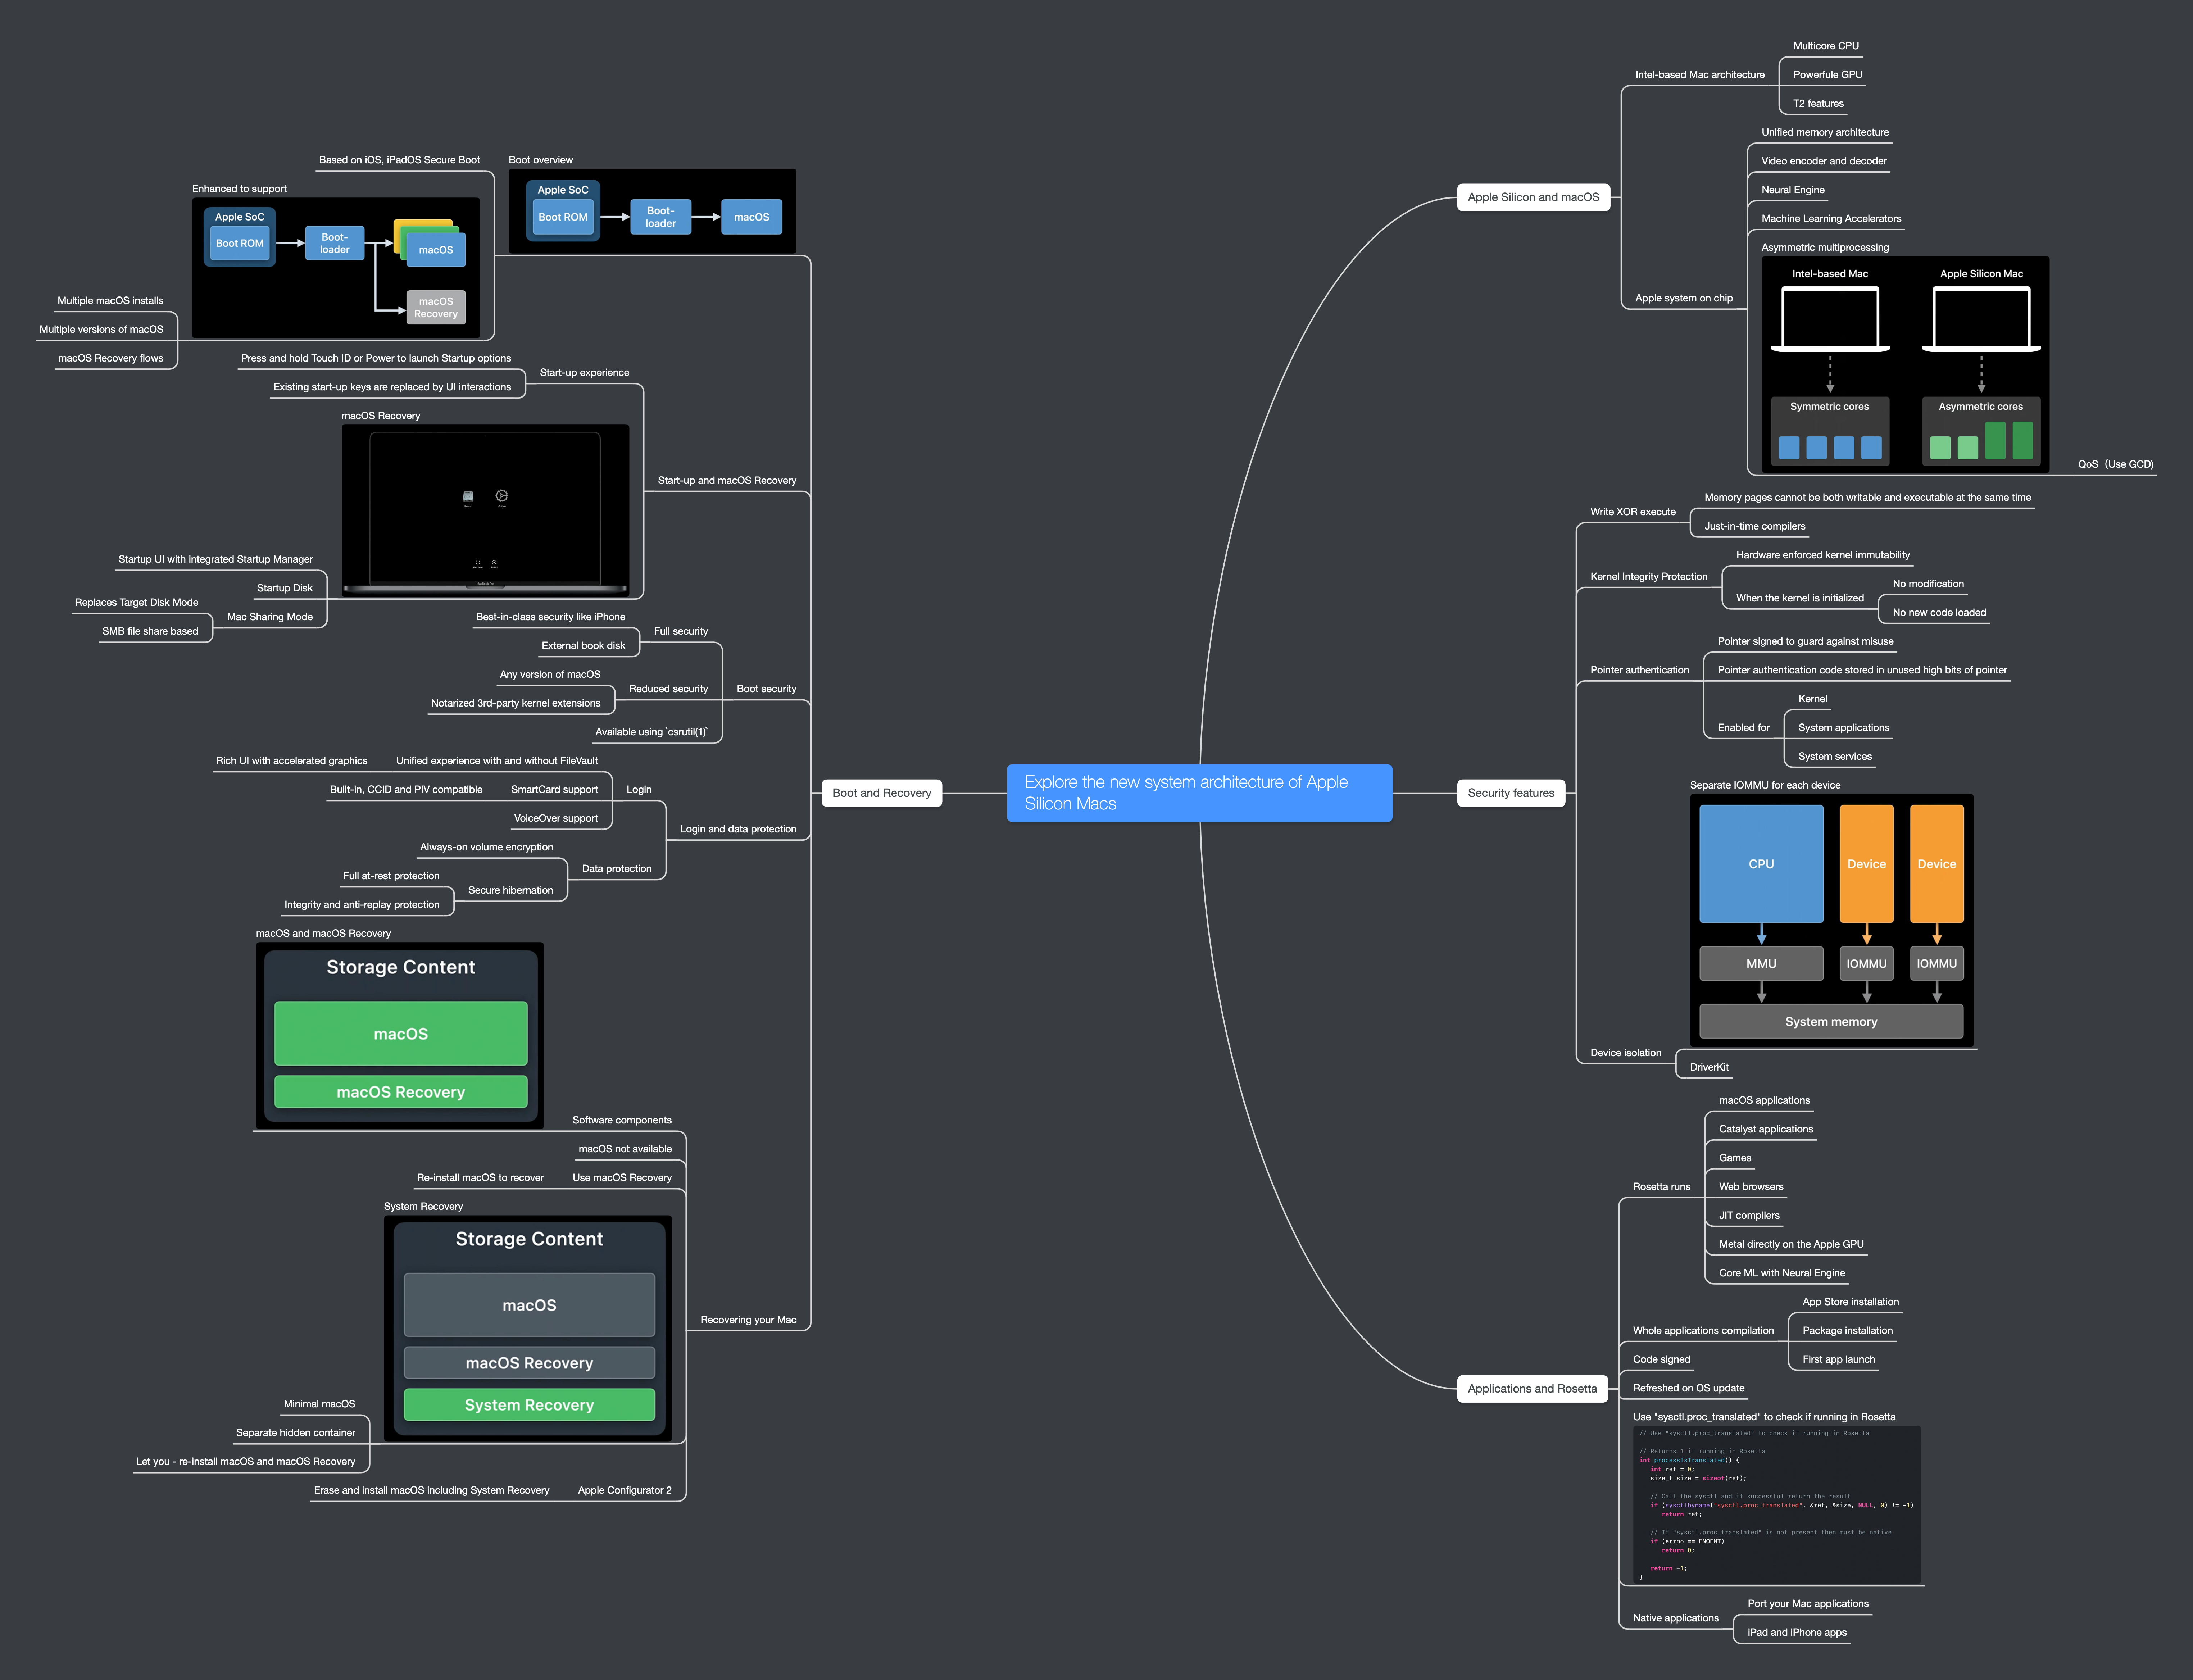Click 'Video encoder and decoder' subtopic
This screenshot has width=2193, height=1680.
click(x=1824, y=161)
